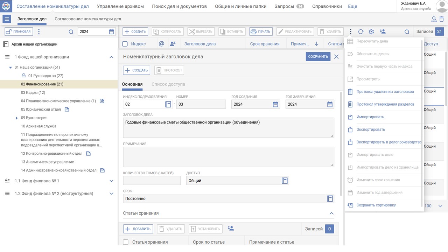This screenshot has width=448, height=252.
Task: Toggle the Статья хранения header checkbox
Action: (x=126, y=242)
